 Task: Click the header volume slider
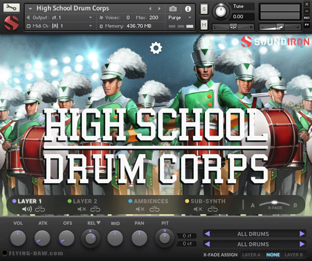[x=280, y=27]
